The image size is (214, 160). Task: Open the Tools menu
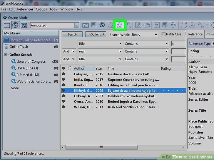tap(53, 9)
